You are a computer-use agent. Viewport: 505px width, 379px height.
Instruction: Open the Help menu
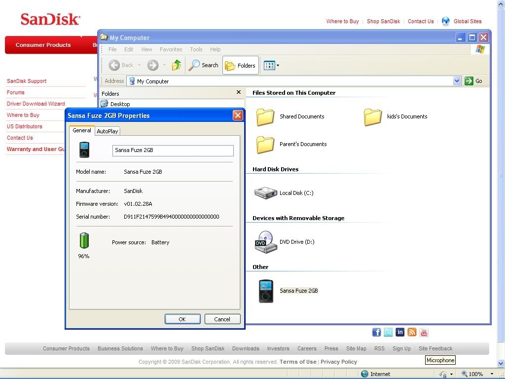pos(215,49)
